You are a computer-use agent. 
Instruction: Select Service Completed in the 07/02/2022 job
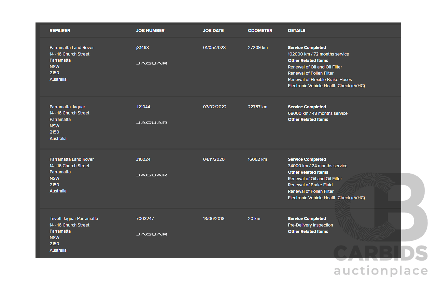click(x=307, y=107)
